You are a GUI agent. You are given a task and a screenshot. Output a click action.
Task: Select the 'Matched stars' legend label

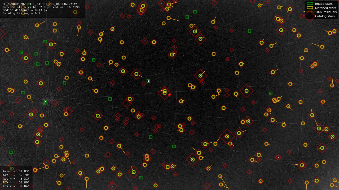(x=325, y=8)
